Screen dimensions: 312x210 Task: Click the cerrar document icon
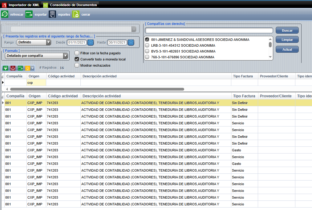click(76, 14)
